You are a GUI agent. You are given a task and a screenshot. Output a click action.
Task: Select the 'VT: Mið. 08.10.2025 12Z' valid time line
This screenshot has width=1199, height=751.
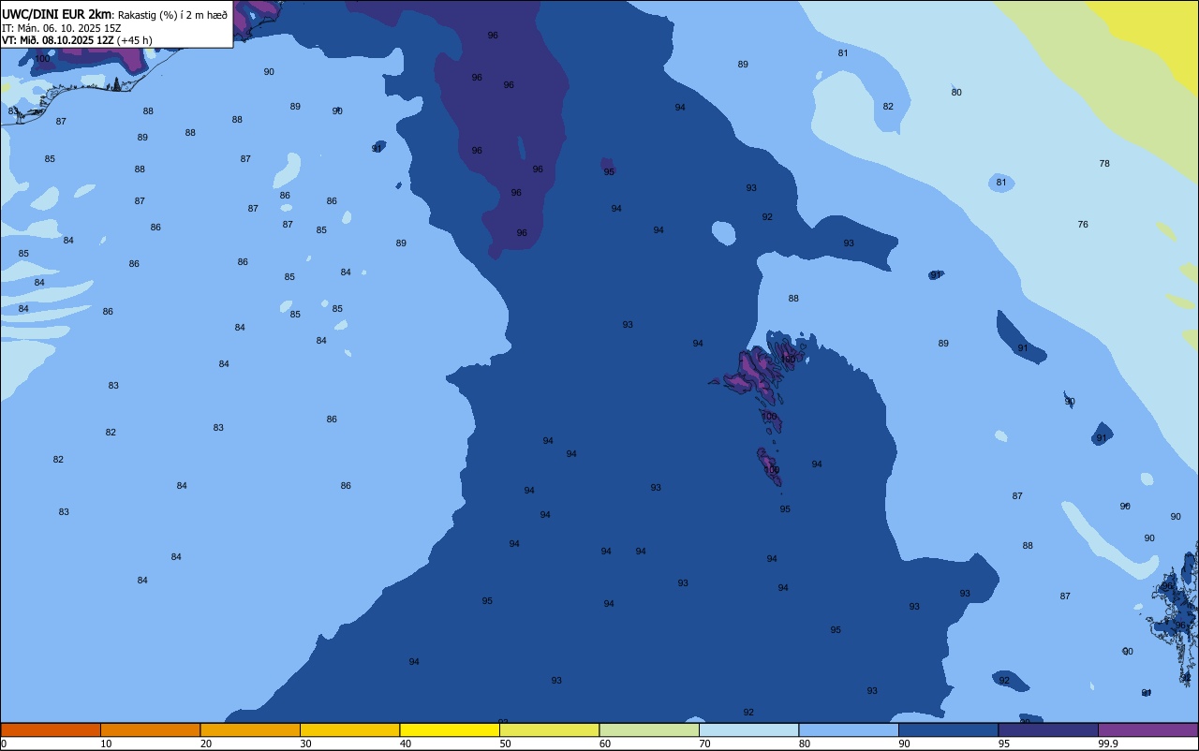[x=58, y=40]
